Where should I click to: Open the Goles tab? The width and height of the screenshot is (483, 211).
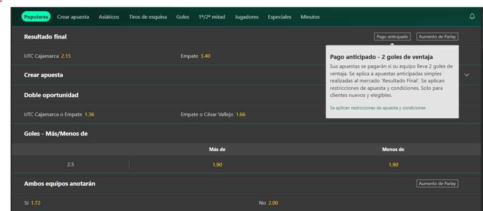point(183,17)
